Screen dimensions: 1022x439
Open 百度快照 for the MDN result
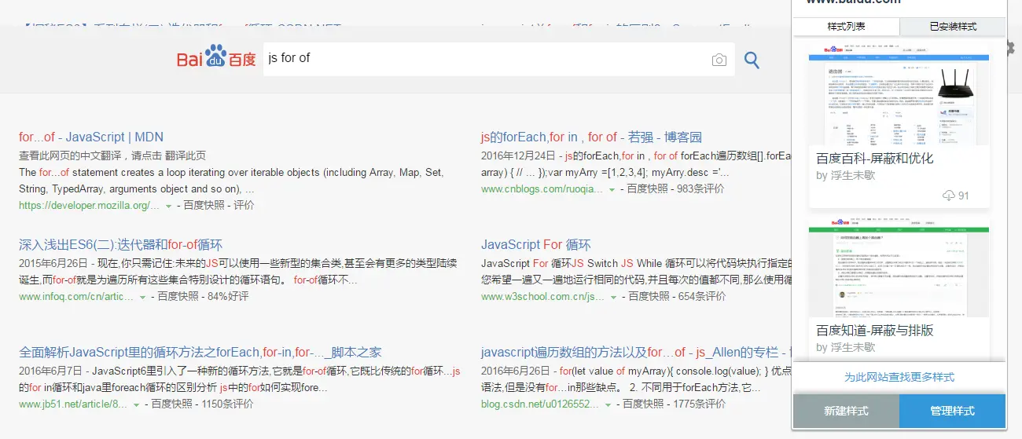204,206
